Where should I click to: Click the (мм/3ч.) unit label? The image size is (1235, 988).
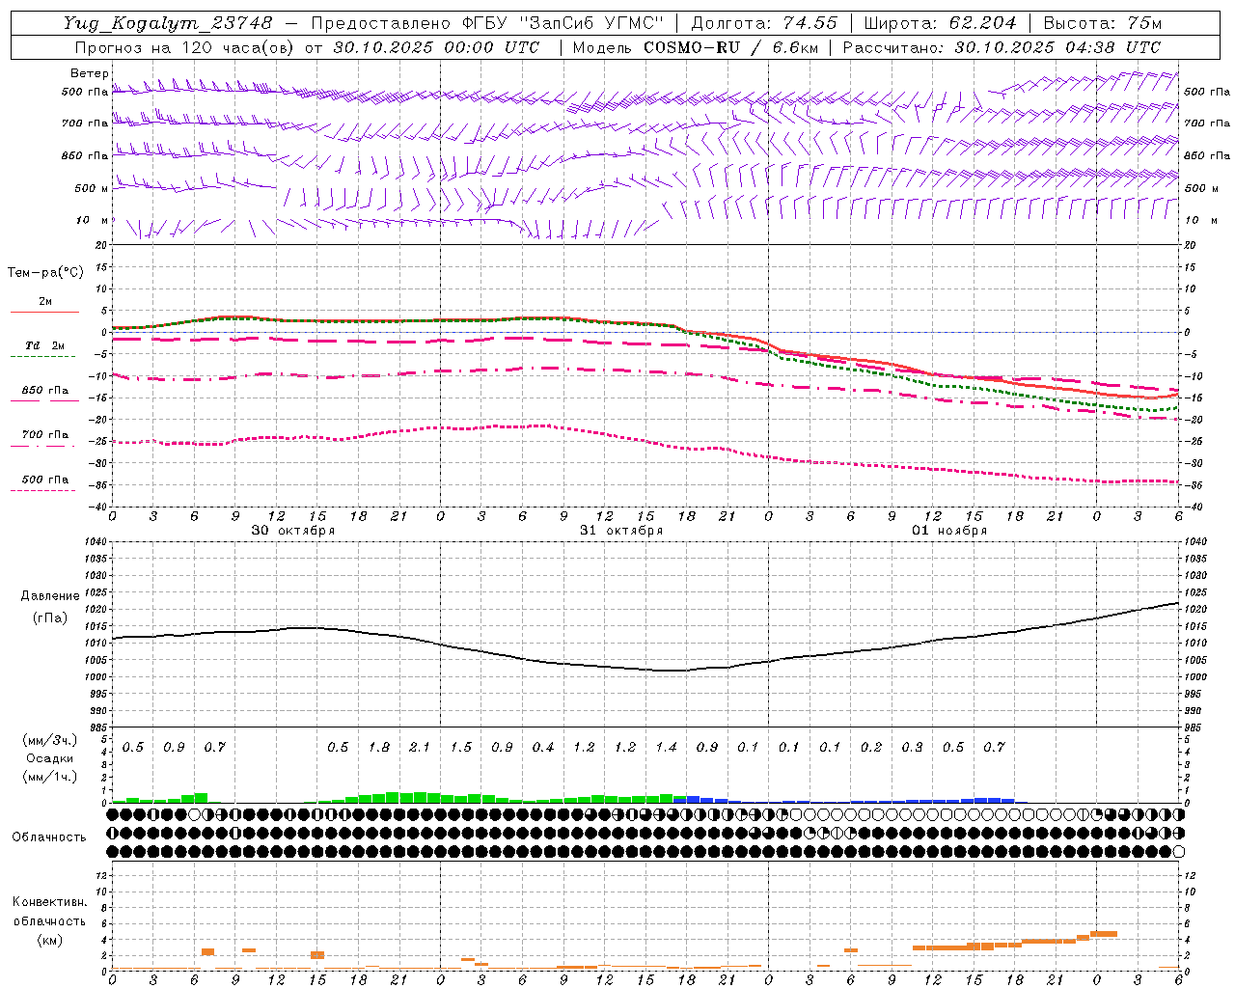49,740
